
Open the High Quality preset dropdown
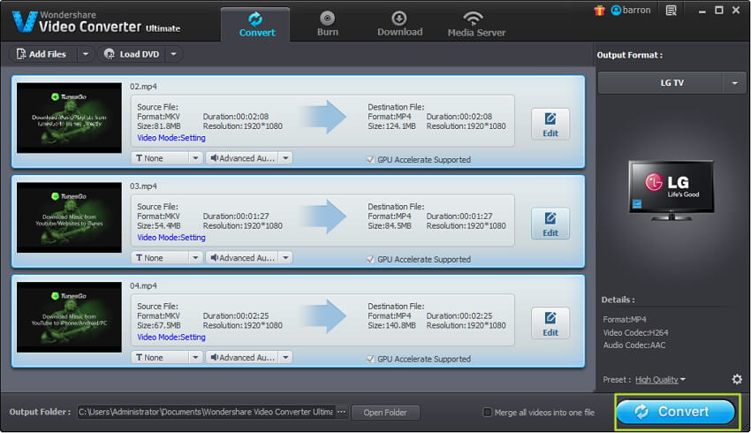[660, 380]
